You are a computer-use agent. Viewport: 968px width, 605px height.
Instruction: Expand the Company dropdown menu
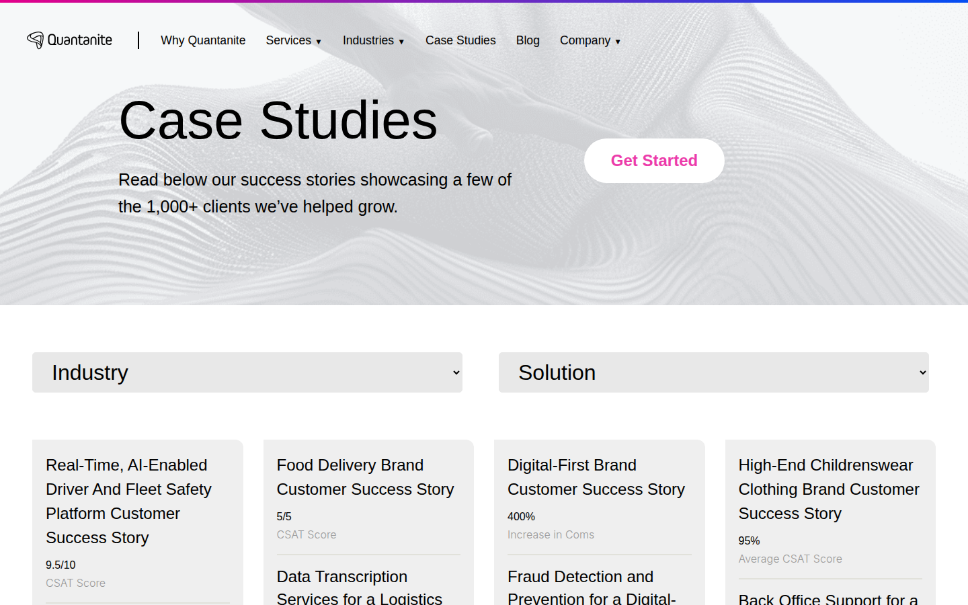pyautogui.click(x=590, y=40)
